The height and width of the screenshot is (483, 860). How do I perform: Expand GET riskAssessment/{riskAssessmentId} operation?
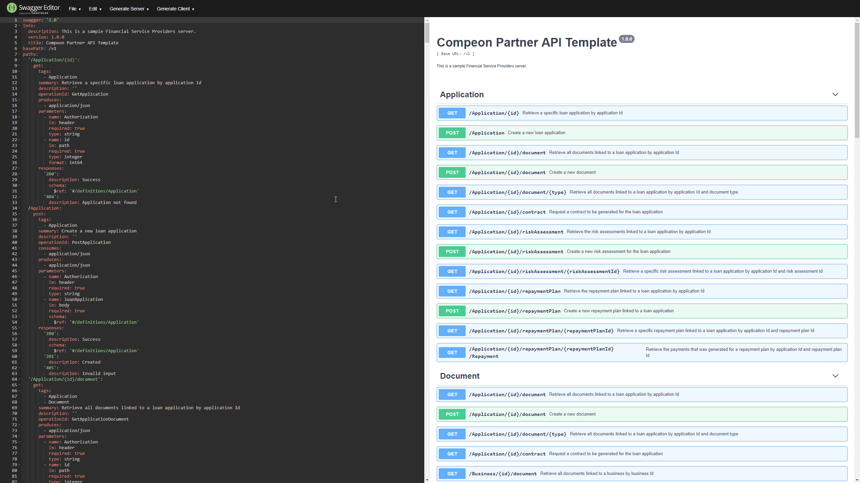coord(642,271)
